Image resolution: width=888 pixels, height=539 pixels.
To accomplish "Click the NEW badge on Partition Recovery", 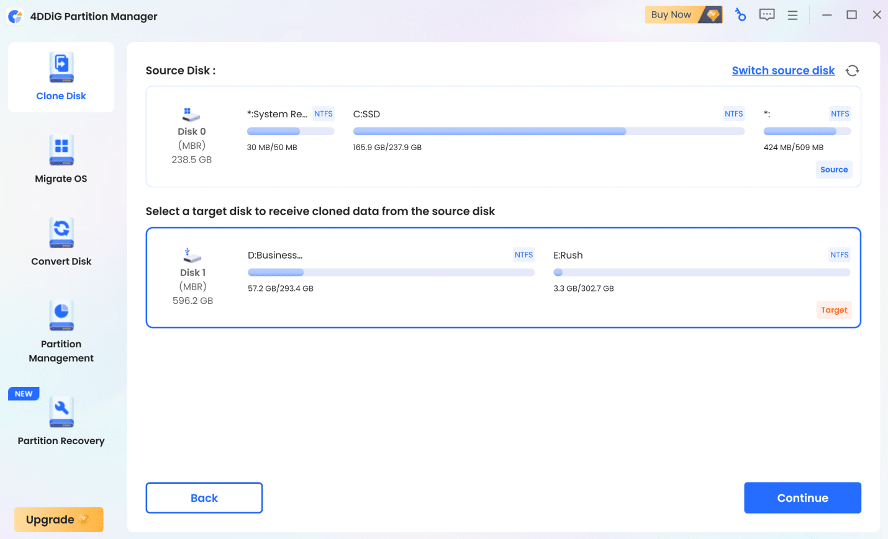I will point(24,394).
